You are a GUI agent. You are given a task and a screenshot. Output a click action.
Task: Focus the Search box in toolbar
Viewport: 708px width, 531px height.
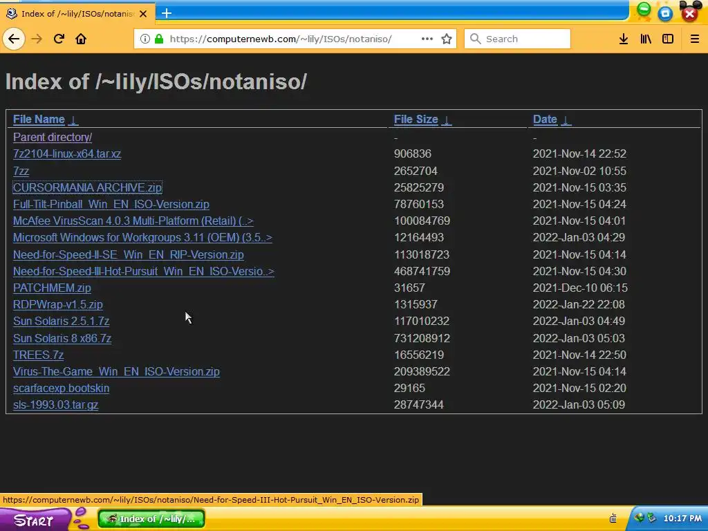[517, 39]
